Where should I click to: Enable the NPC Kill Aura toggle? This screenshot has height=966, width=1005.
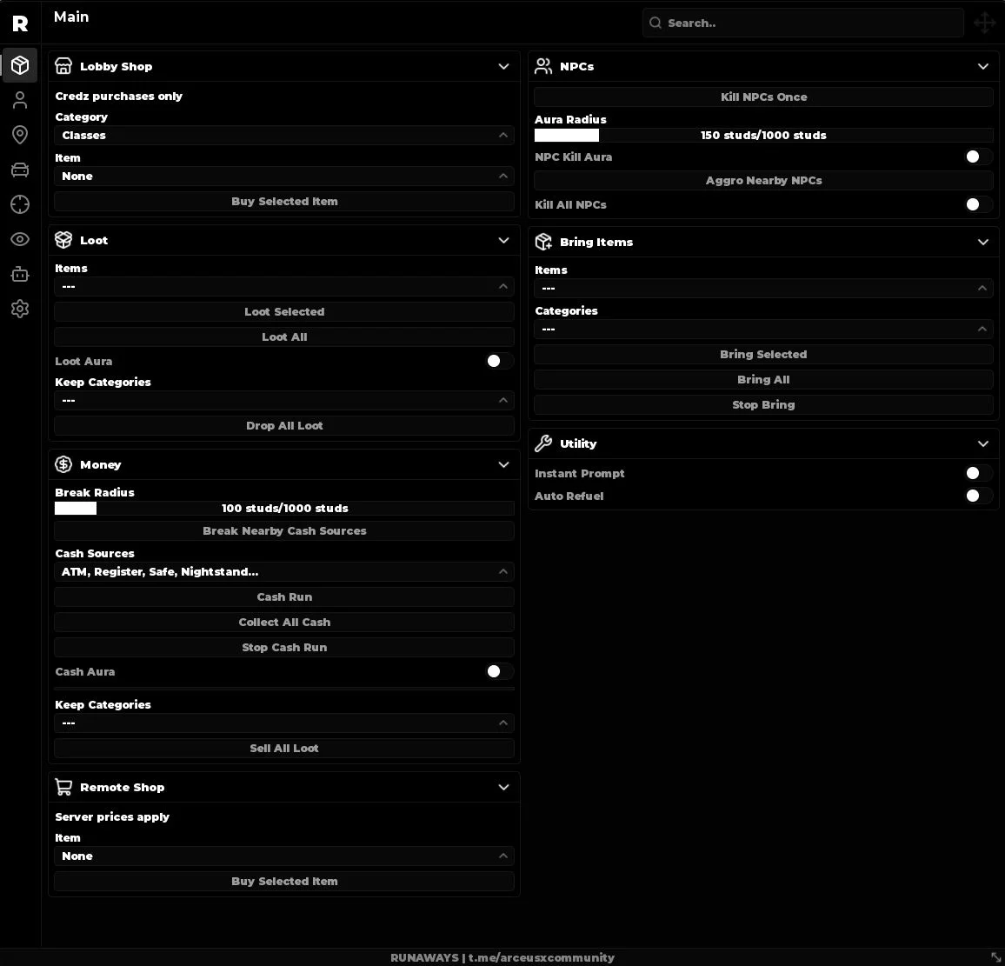pos(978,157)
